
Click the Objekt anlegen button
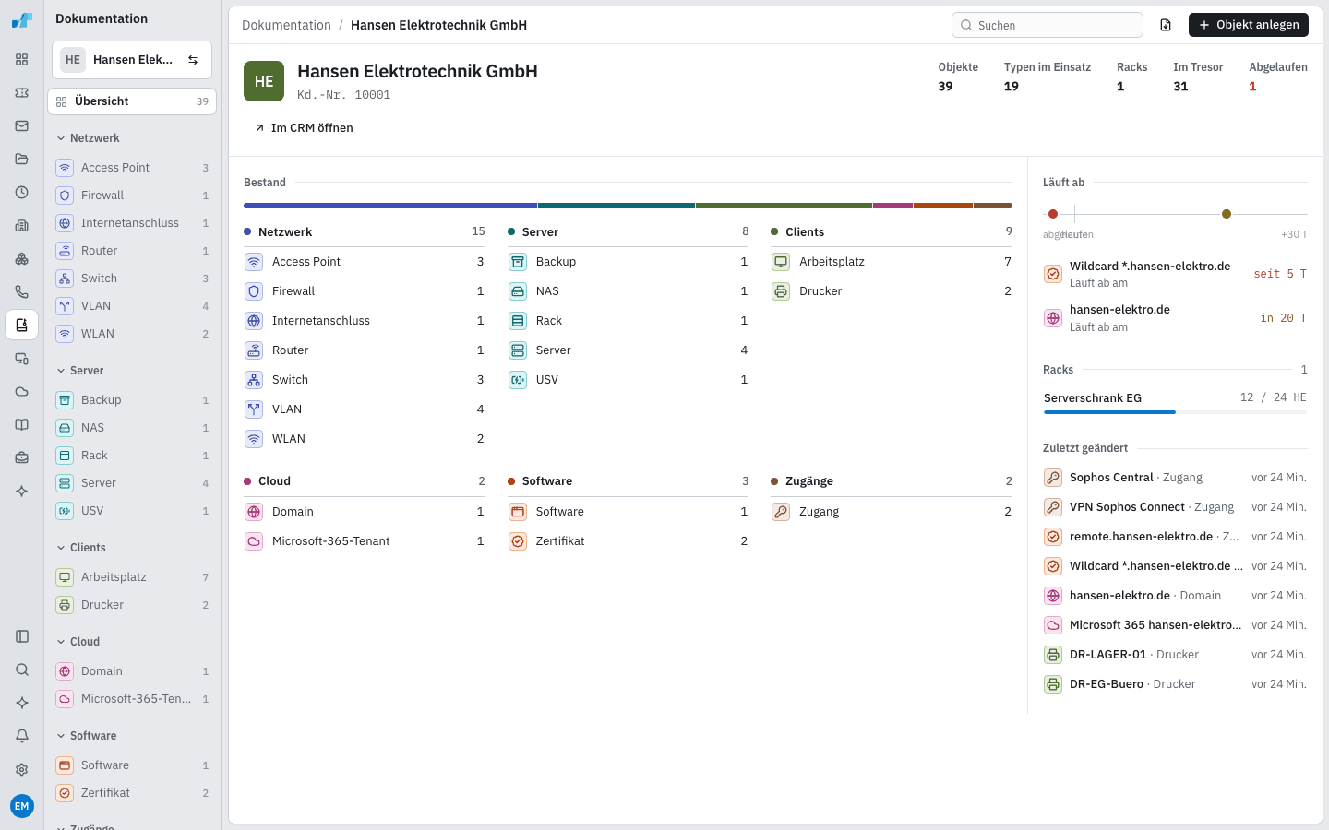tap(1249, 25)
